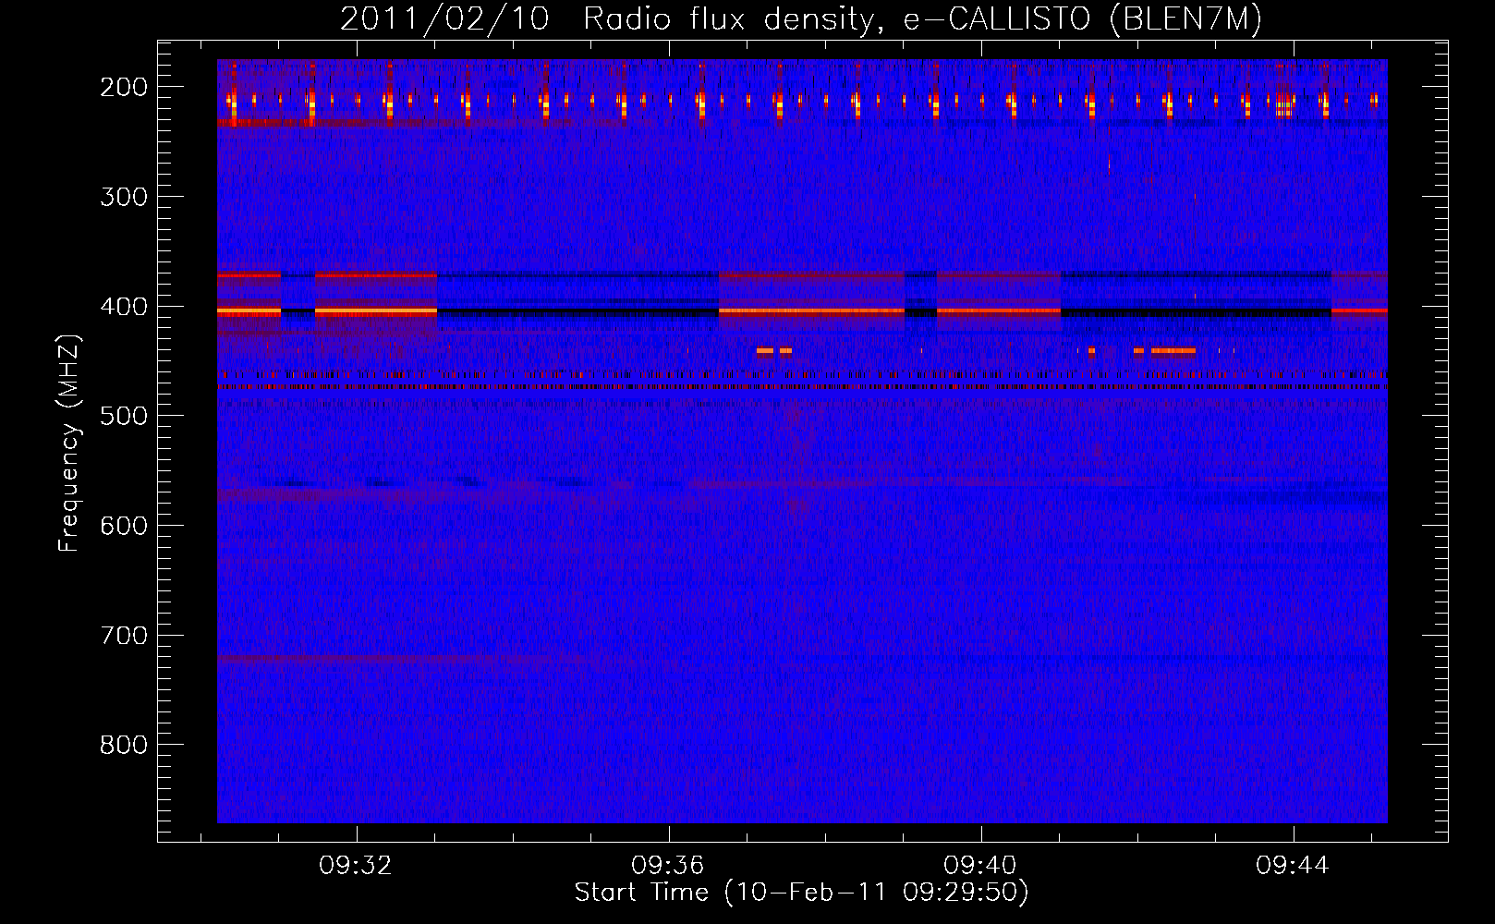Click the plot title '2011/02/10 Radio flux density, e-CALLISTO (BLEN7M)'

800,19
